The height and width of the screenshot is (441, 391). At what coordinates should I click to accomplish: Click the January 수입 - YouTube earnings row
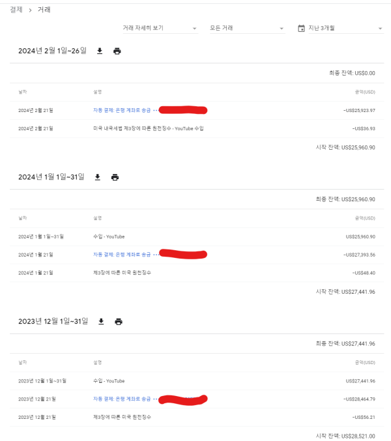click(109, 236)
